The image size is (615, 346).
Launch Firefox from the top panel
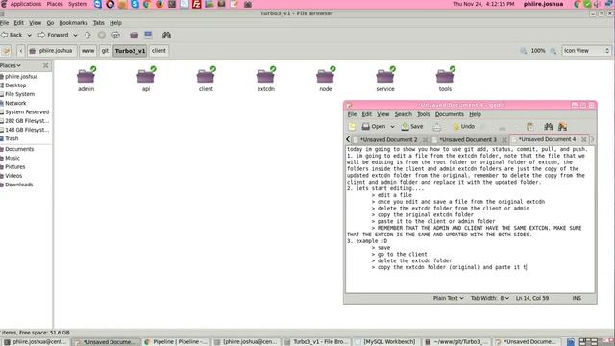160,4
